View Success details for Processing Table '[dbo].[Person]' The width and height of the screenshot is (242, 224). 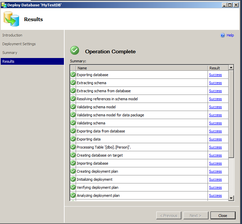[x=215, y=147]
